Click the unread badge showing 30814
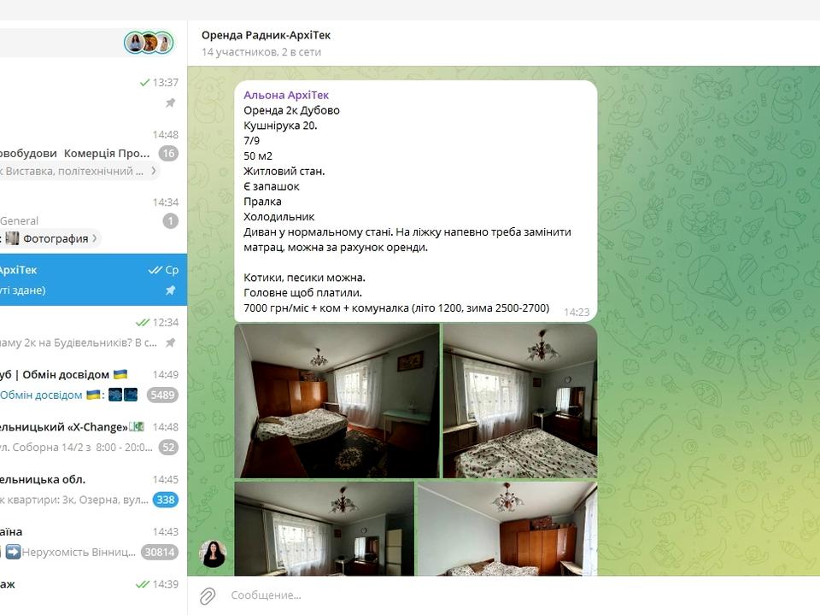The width and height of the screenshot is (820, 615). [160, 552]
